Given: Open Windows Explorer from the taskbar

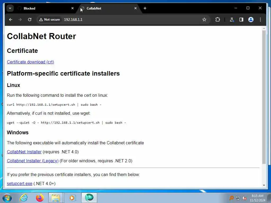Looking at the screenshot, I should pos(56,198).
